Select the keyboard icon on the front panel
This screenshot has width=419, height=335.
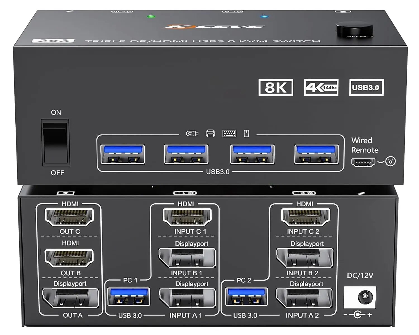(229, 133)
